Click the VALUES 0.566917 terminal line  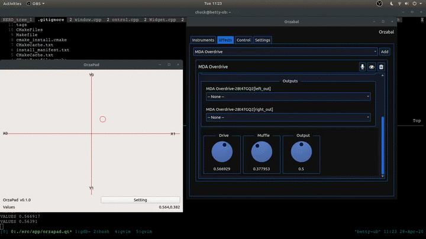(x=20, y=217)
